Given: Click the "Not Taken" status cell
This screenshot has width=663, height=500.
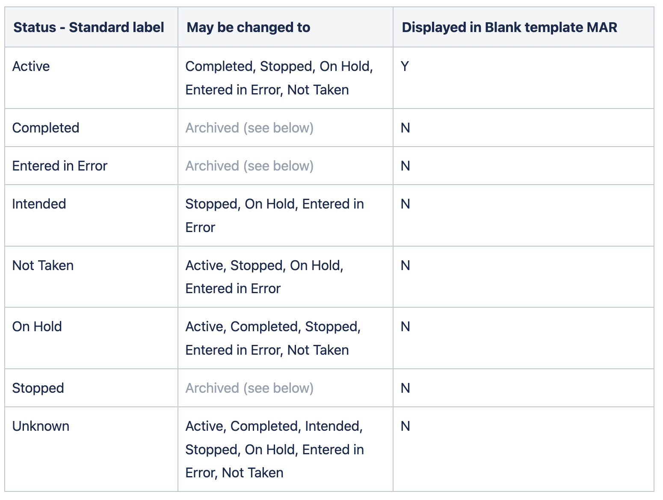Looking at the screenshot, I should 43,265.
